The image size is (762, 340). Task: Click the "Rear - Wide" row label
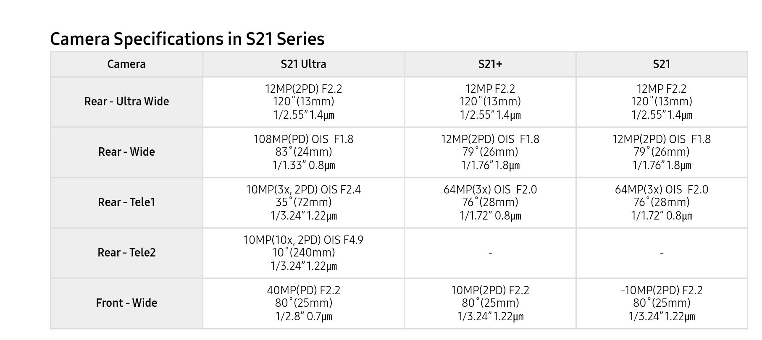click(x=126, y=152)
